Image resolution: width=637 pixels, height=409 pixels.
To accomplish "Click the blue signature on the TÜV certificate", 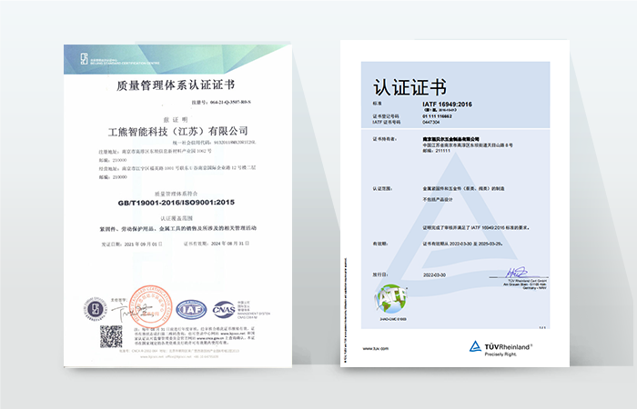I will pos(517,273).
